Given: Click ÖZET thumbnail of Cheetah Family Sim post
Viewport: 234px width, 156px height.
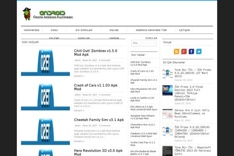Looking at the screenshot, I should 45,131.
